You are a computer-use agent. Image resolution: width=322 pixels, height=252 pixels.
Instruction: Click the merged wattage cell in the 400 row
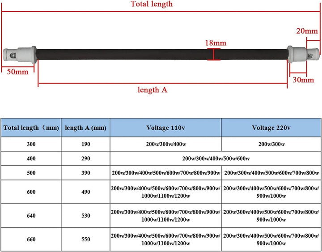(216, 158)
